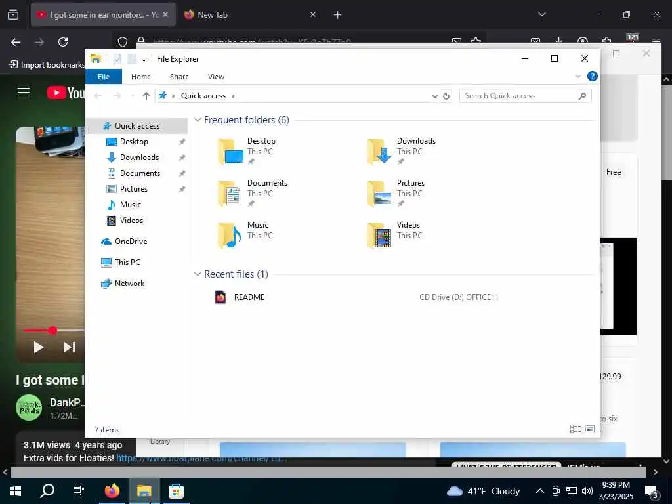Open a new Firefox tab with plus
The image size is (672, 504).
[338, 15]
